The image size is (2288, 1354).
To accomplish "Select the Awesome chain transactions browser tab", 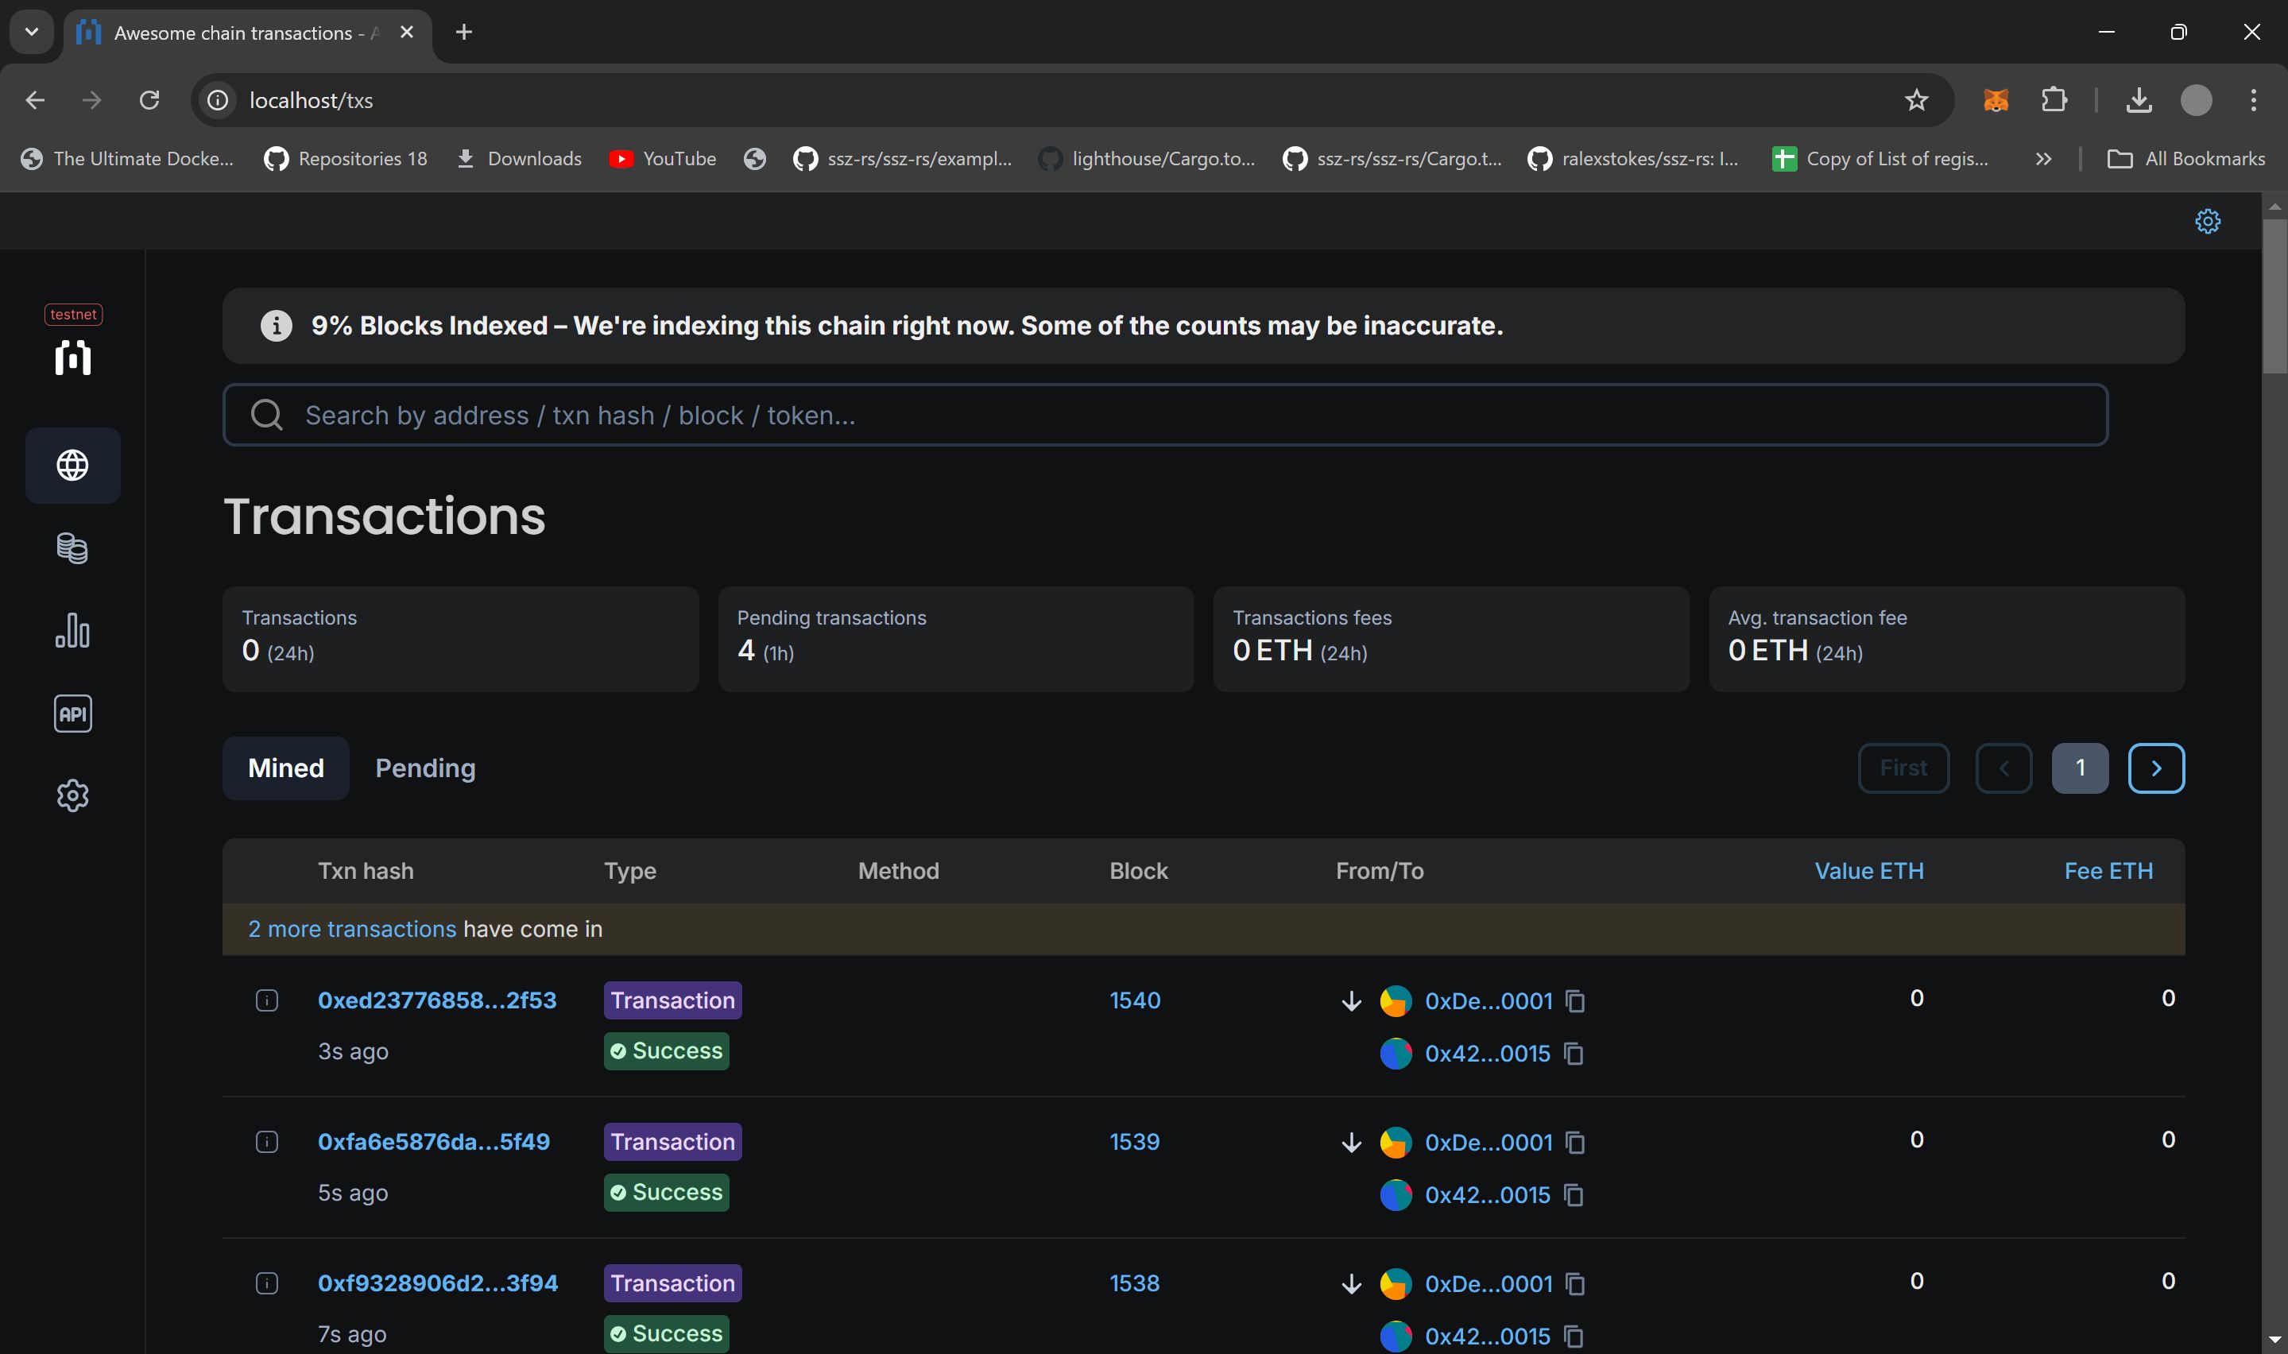I will (x=246, y=33).
